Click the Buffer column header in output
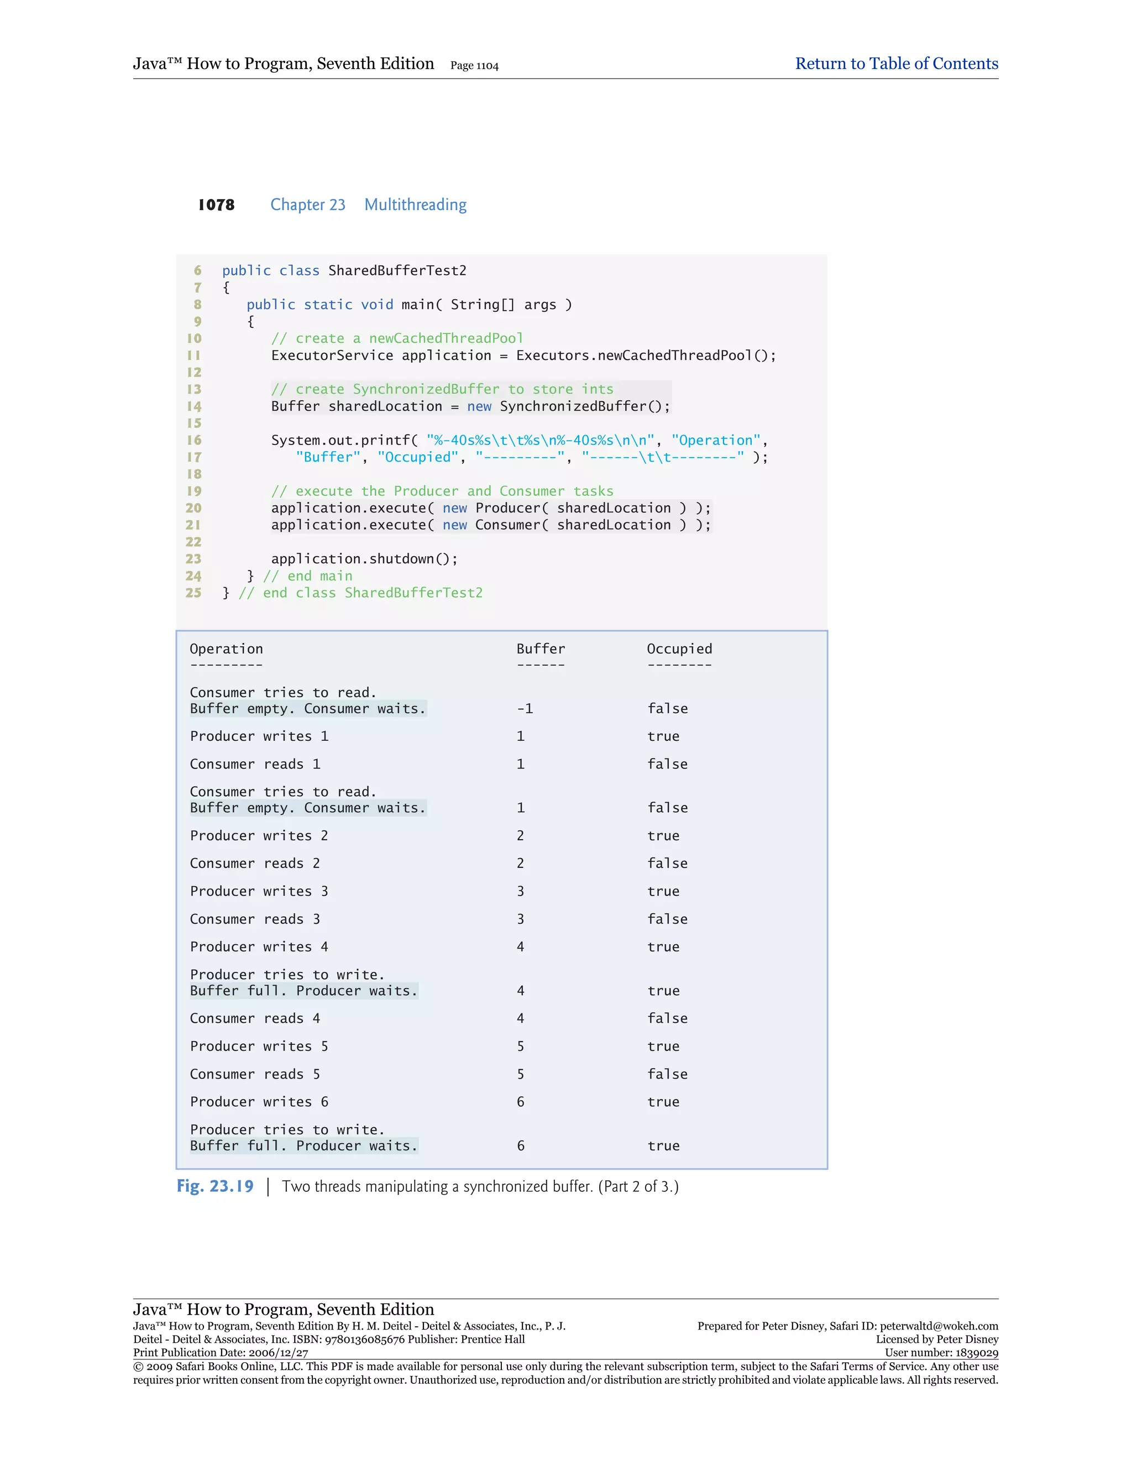This screenshot has width=1132, height=1465. (541, 648)
